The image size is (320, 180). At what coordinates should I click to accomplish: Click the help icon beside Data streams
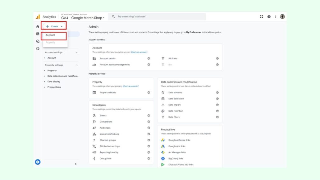217,93
